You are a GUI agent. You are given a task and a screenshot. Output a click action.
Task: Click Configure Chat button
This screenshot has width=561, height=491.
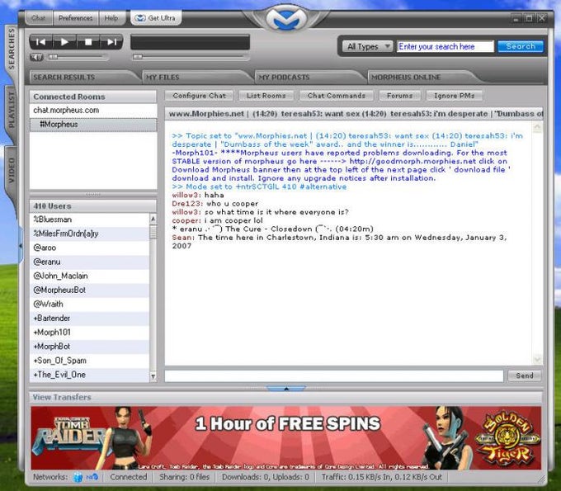coord(200,96)
